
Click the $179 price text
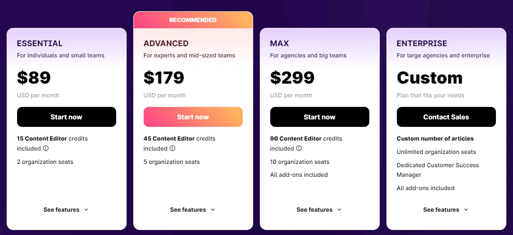(x=164, y=78)
